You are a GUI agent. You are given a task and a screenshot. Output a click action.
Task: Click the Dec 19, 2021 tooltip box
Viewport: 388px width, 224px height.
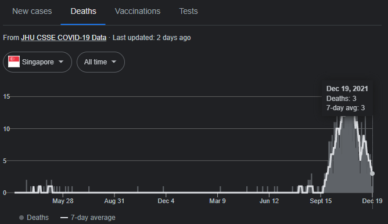347,98
